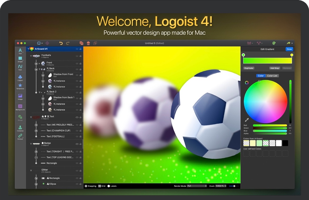Hide the Shadow from Back 1 layer
Image resolution: width=309 pixels, height=200 pixels.
coord(77,98)
